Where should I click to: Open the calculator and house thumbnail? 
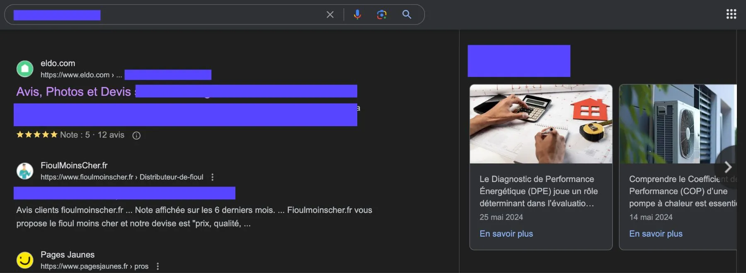pos(541,124)
